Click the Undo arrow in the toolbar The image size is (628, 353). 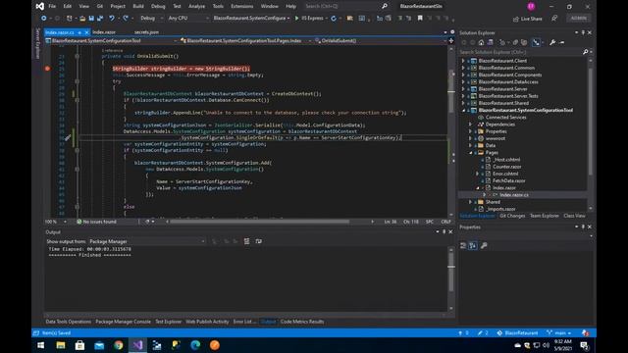tap(112, 19)
